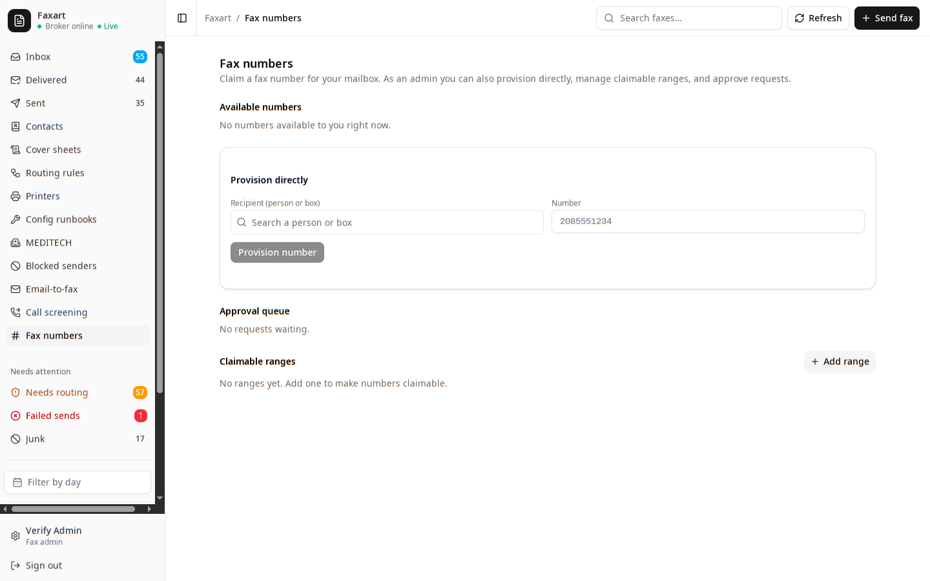
Task: Click the Junk ban icon
Action: (x=15, y=439)
